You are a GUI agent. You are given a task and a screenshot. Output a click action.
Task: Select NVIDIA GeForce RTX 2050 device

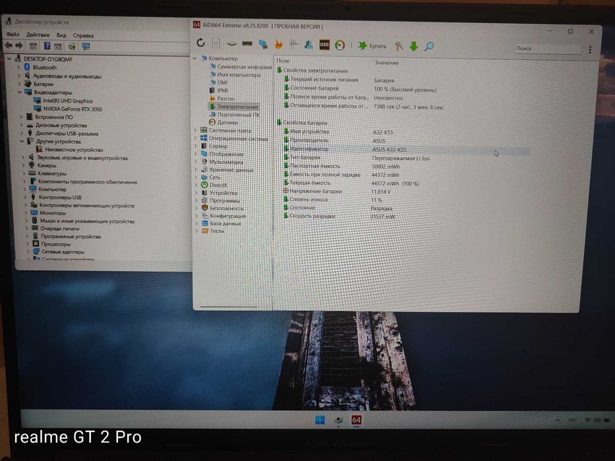click(69, 109)
